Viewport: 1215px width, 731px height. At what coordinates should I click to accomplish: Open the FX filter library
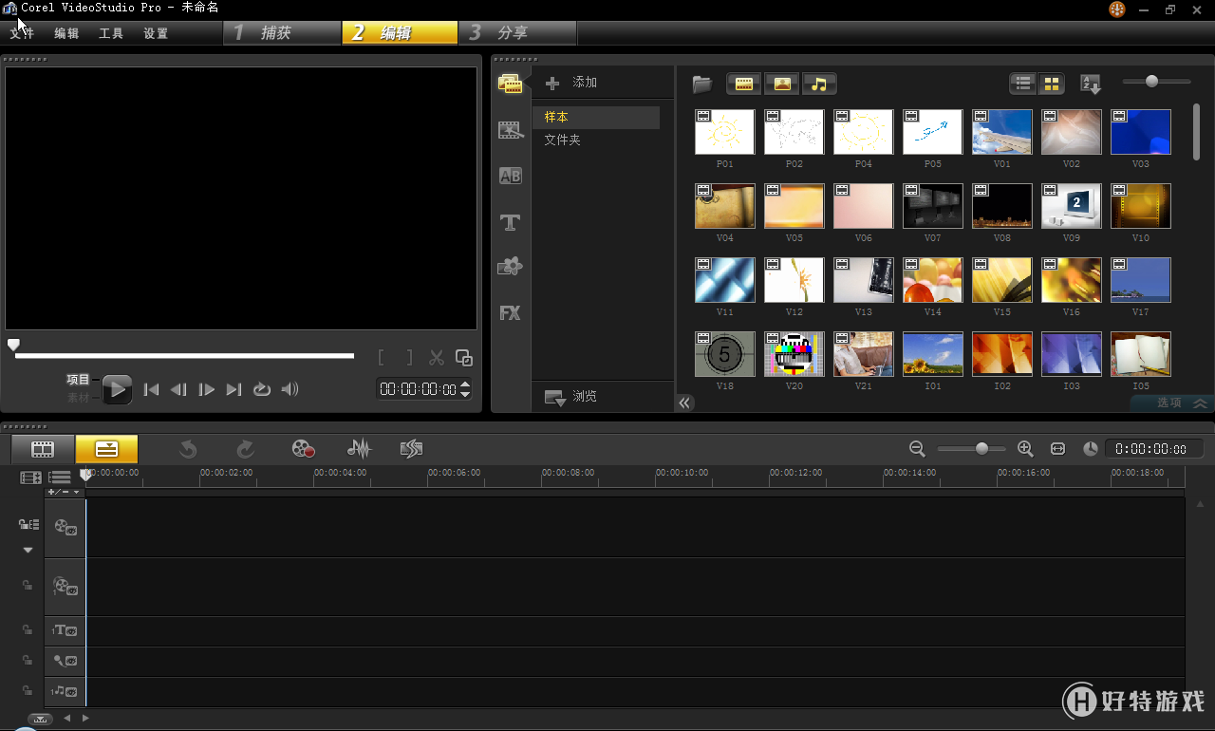coord(511,312)
